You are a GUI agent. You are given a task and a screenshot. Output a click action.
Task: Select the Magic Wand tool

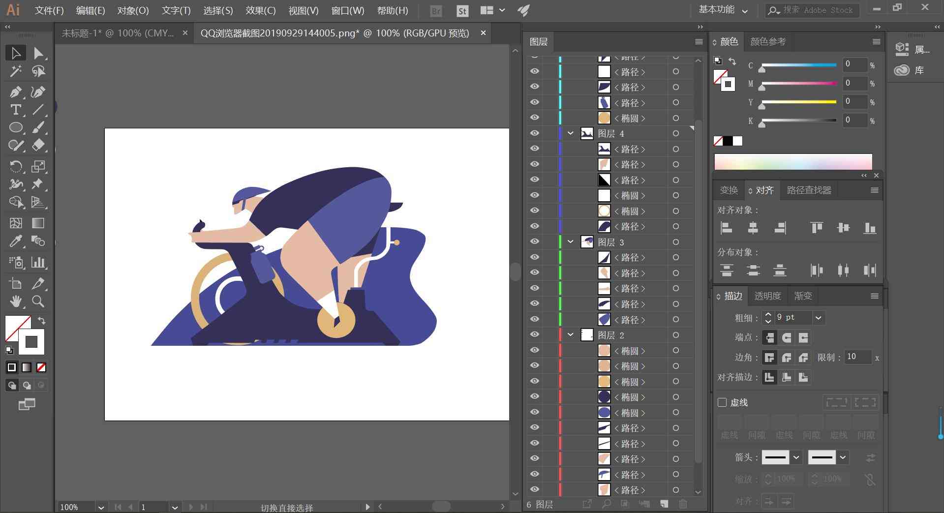(16, 72)
